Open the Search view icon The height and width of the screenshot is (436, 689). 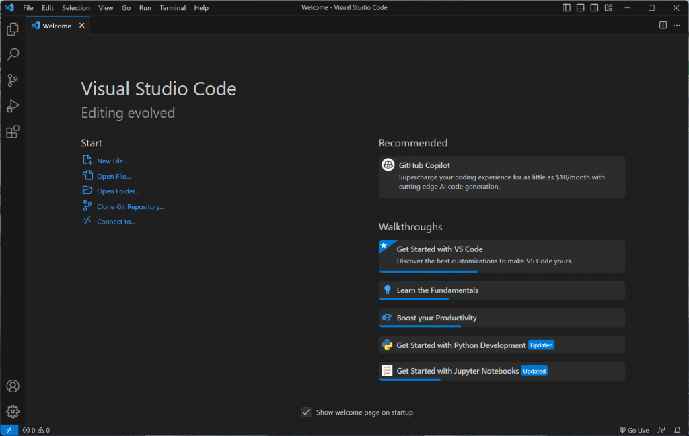13,55
